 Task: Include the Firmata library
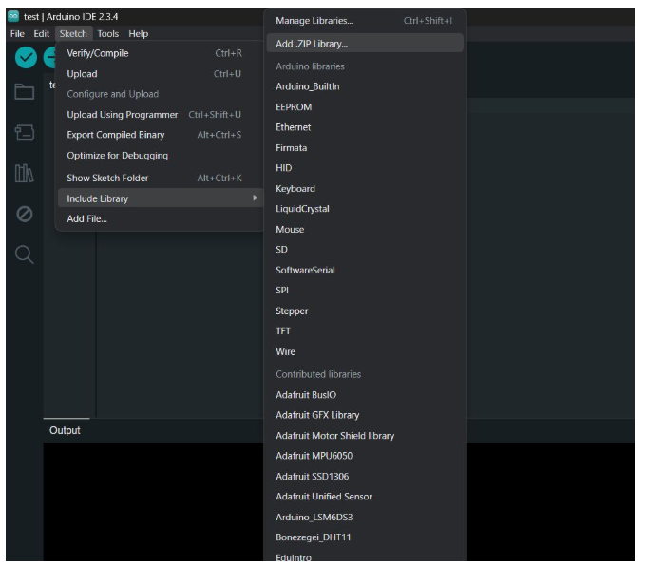[365, 148]
